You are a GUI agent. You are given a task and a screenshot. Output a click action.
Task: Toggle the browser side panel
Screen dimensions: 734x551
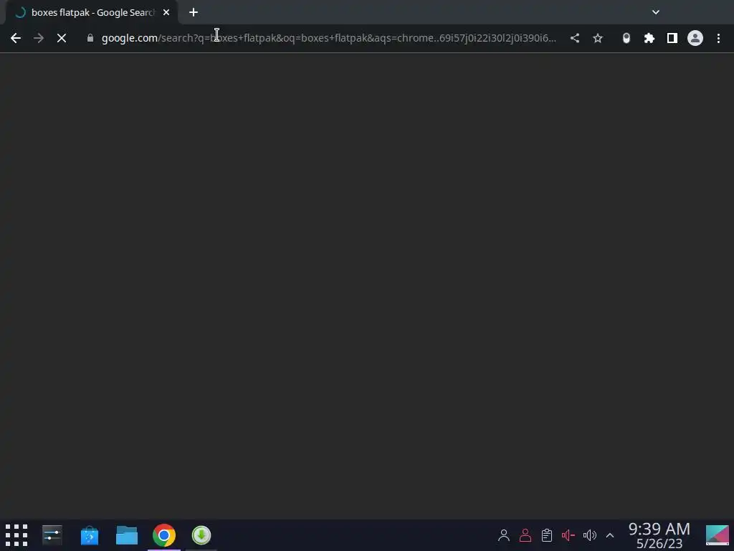[x=672, y=38]
